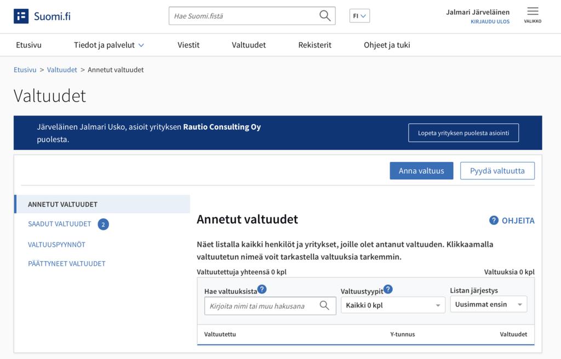The width and height of the screenshot is (561, 359).
Task: Click the company name Rautio Consulting Oy
Action: pyautogui.click(x=222, y=127)
